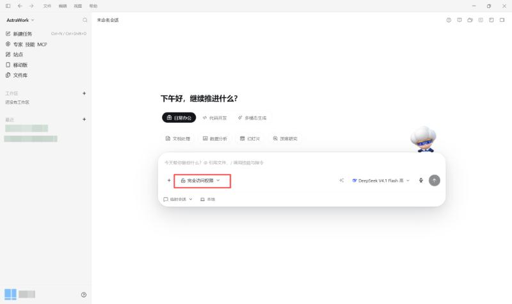The image size is (512, 304).
Task: Open the first blurred recent conversation
Action: pyautogui.click(x=26, y=129)
